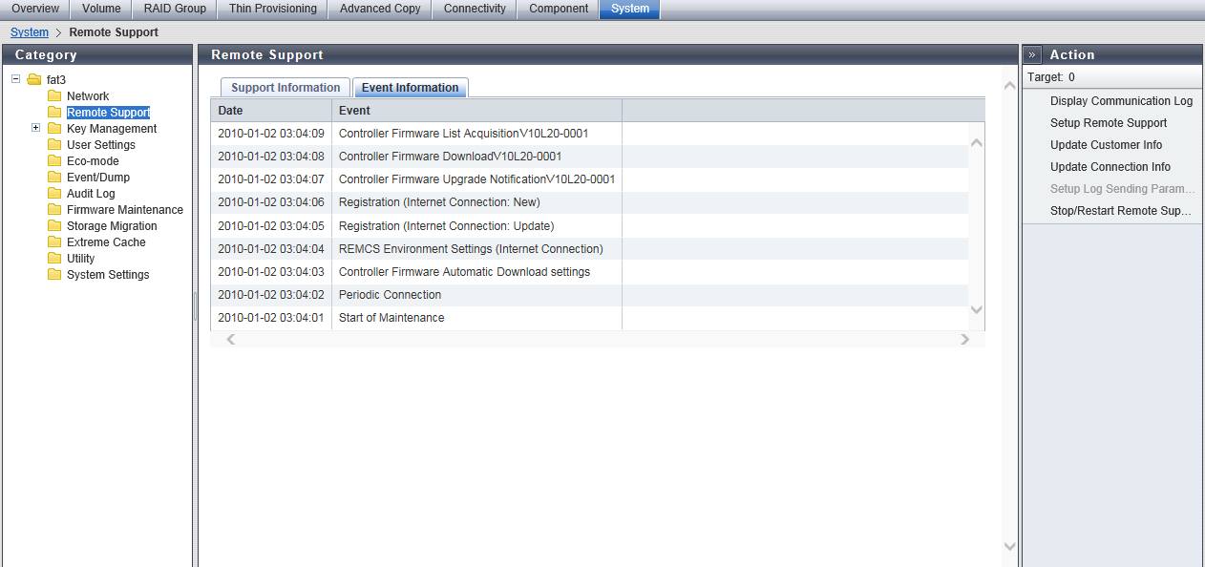Click the Storage Migration folder icon
The image size is (1205, 567).
54,226
